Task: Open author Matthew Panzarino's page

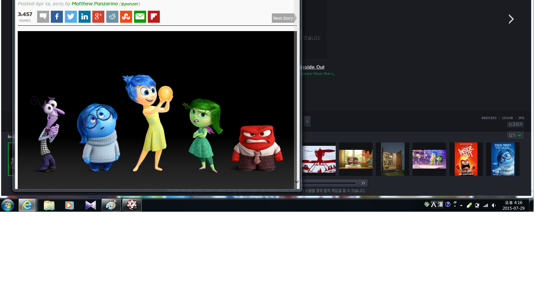Action: 95,4
